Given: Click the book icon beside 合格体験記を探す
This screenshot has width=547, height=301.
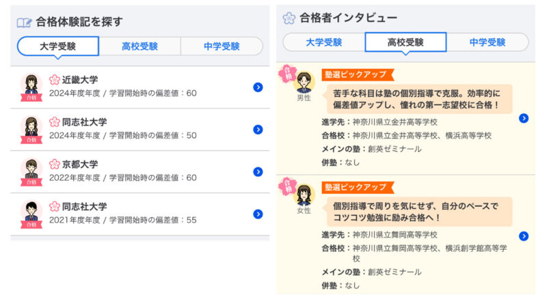Looking at the screenshot, I should 24,23.
